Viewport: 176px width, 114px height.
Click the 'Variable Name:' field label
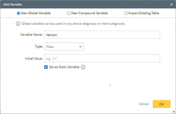31,35
